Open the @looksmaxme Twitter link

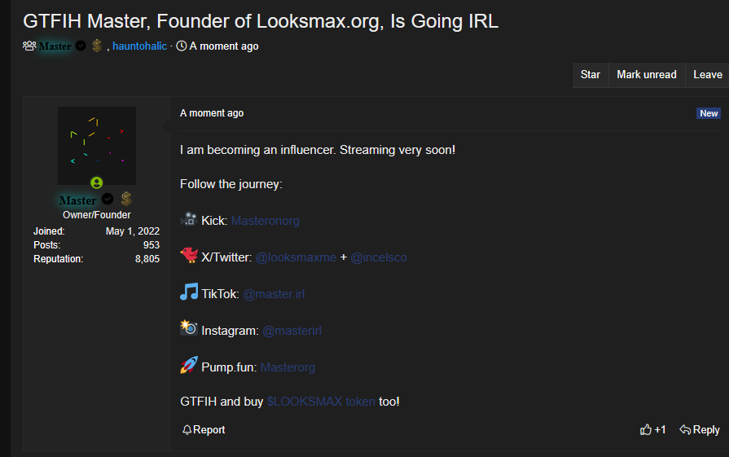296,257
